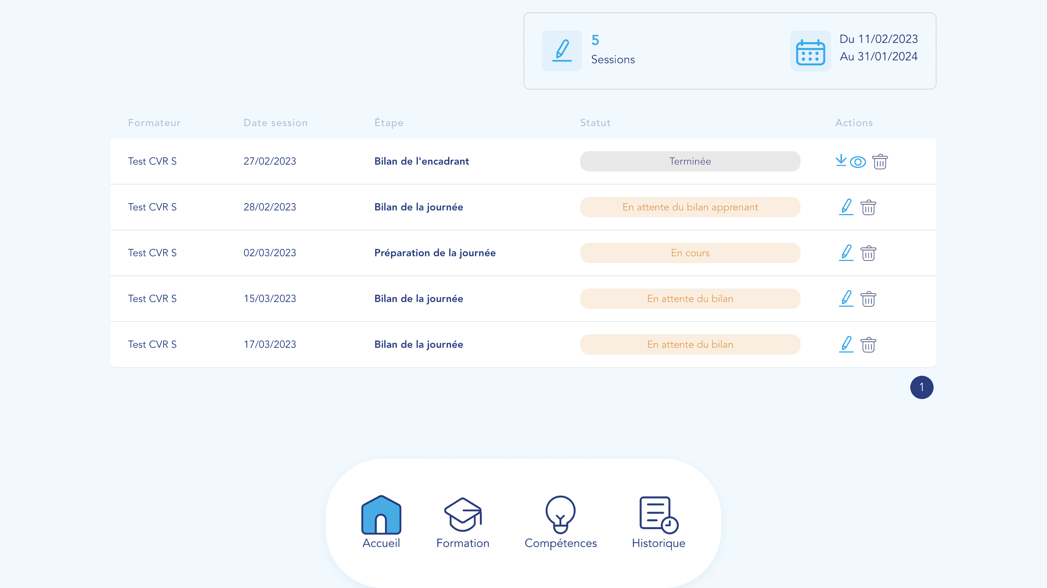Click the edit pen icon for session 02/03/2023
The height and width of the screenshot is (588, 1047).
coord(846,252)
